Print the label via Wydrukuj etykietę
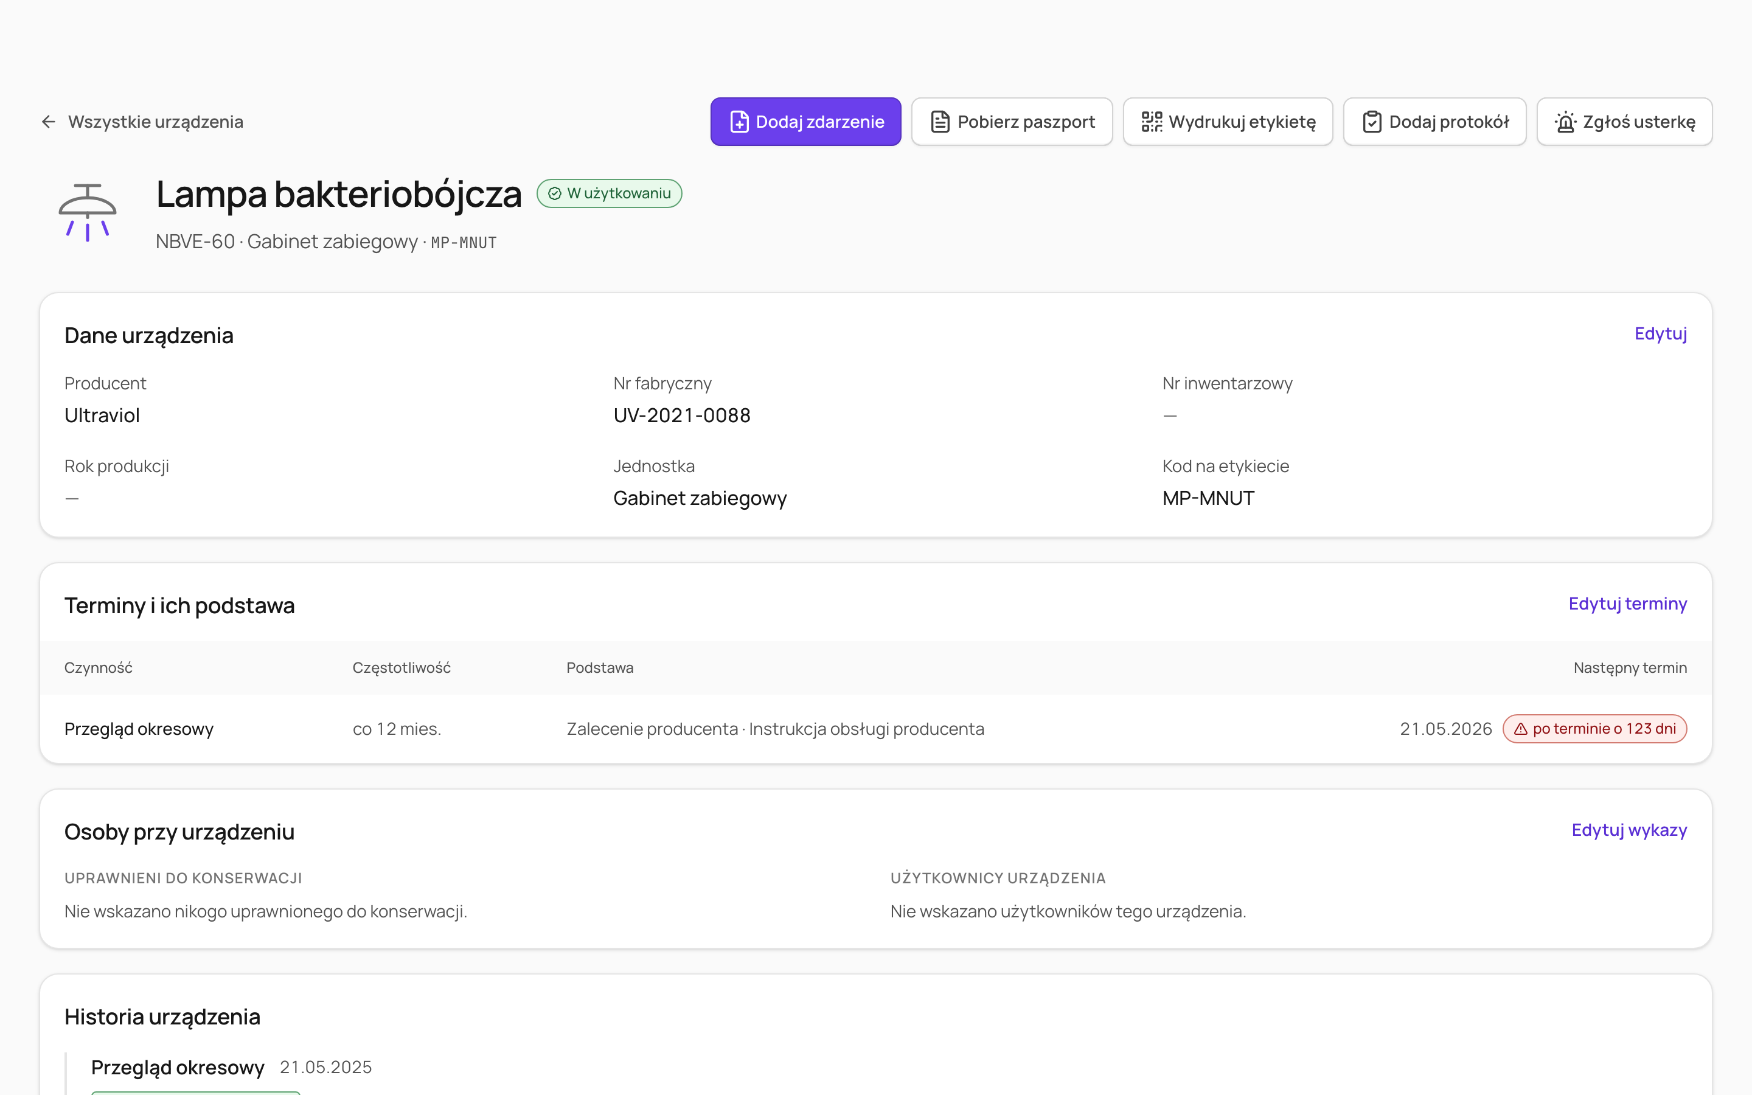The width and height of the screenshot is (1752, 1095). coord(1228,122)
